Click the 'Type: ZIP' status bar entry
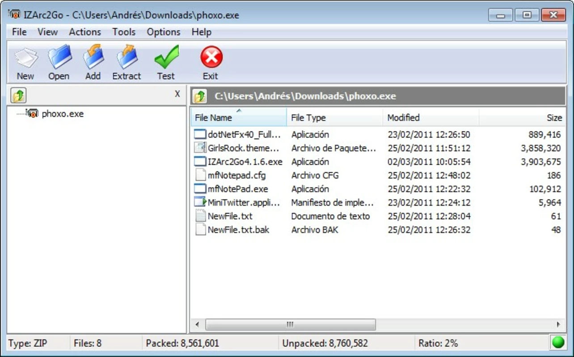The width and height of the screenshot is (574, 357). (x=27, y=343)
